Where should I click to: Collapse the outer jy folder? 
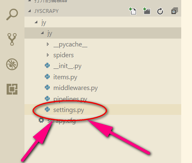click(x=36, y=22)
